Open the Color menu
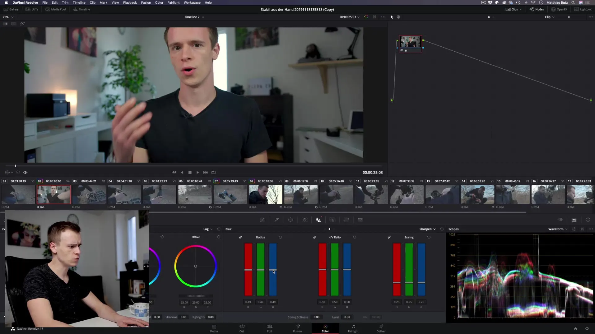 pos(159,2)
